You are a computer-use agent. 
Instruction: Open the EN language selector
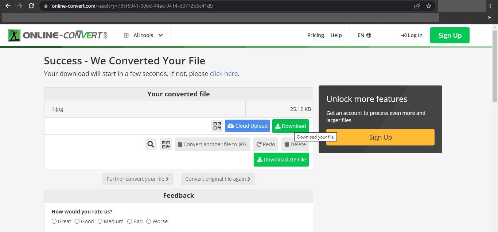point(364,35)
